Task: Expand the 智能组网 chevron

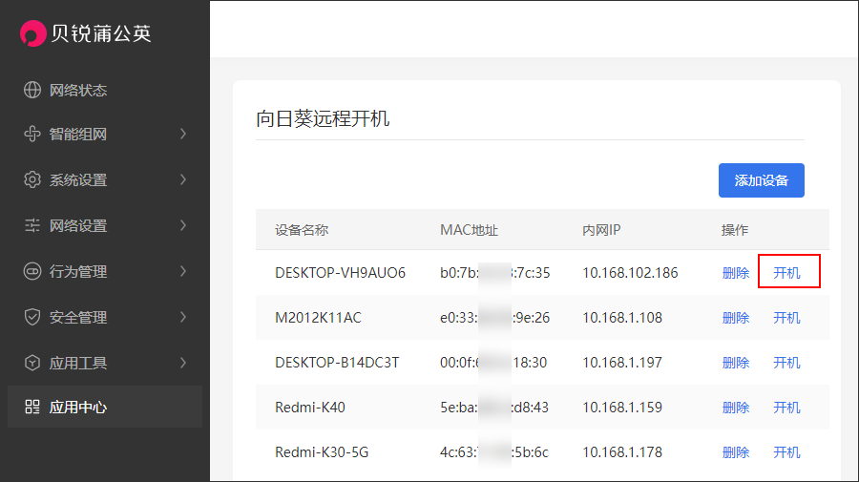Action: [183, 134]
